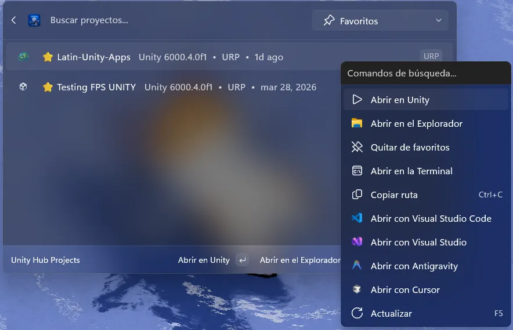This screenshot has width=513, height=330.
Task: Choose Quitar de favoritos
Action: coord(425,147)
